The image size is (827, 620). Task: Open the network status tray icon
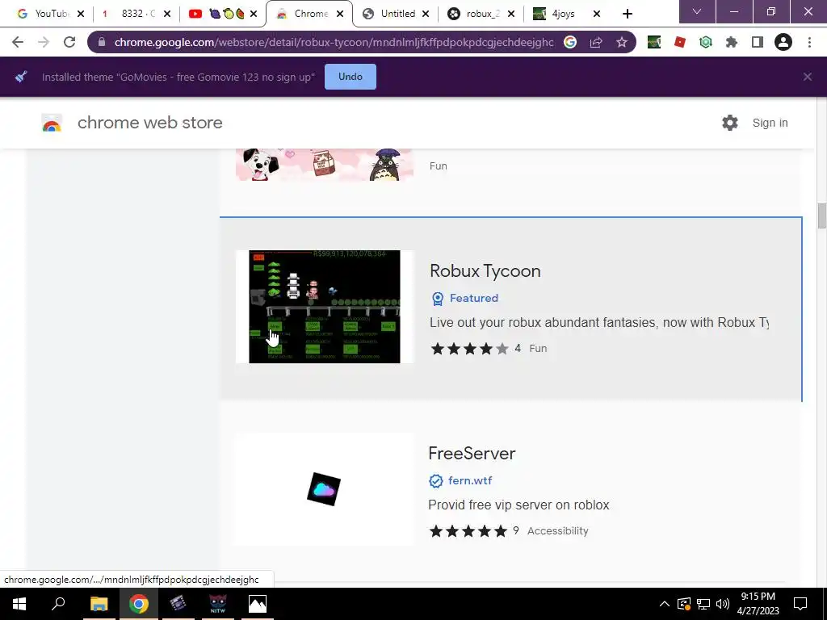[x=703, y=604]
